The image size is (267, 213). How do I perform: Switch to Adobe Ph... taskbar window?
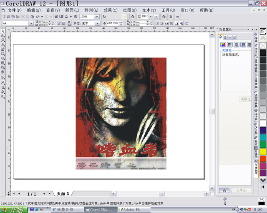133,210
